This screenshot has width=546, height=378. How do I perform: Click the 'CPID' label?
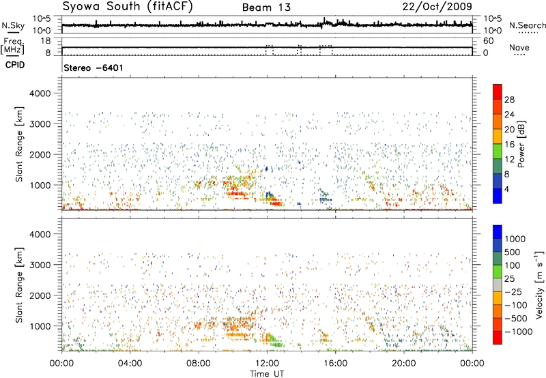coord(15,65)
